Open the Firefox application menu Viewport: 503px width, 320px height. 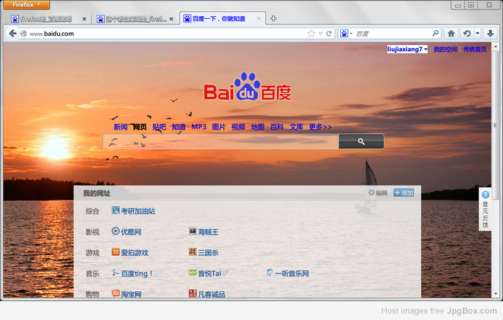(26, 4)
